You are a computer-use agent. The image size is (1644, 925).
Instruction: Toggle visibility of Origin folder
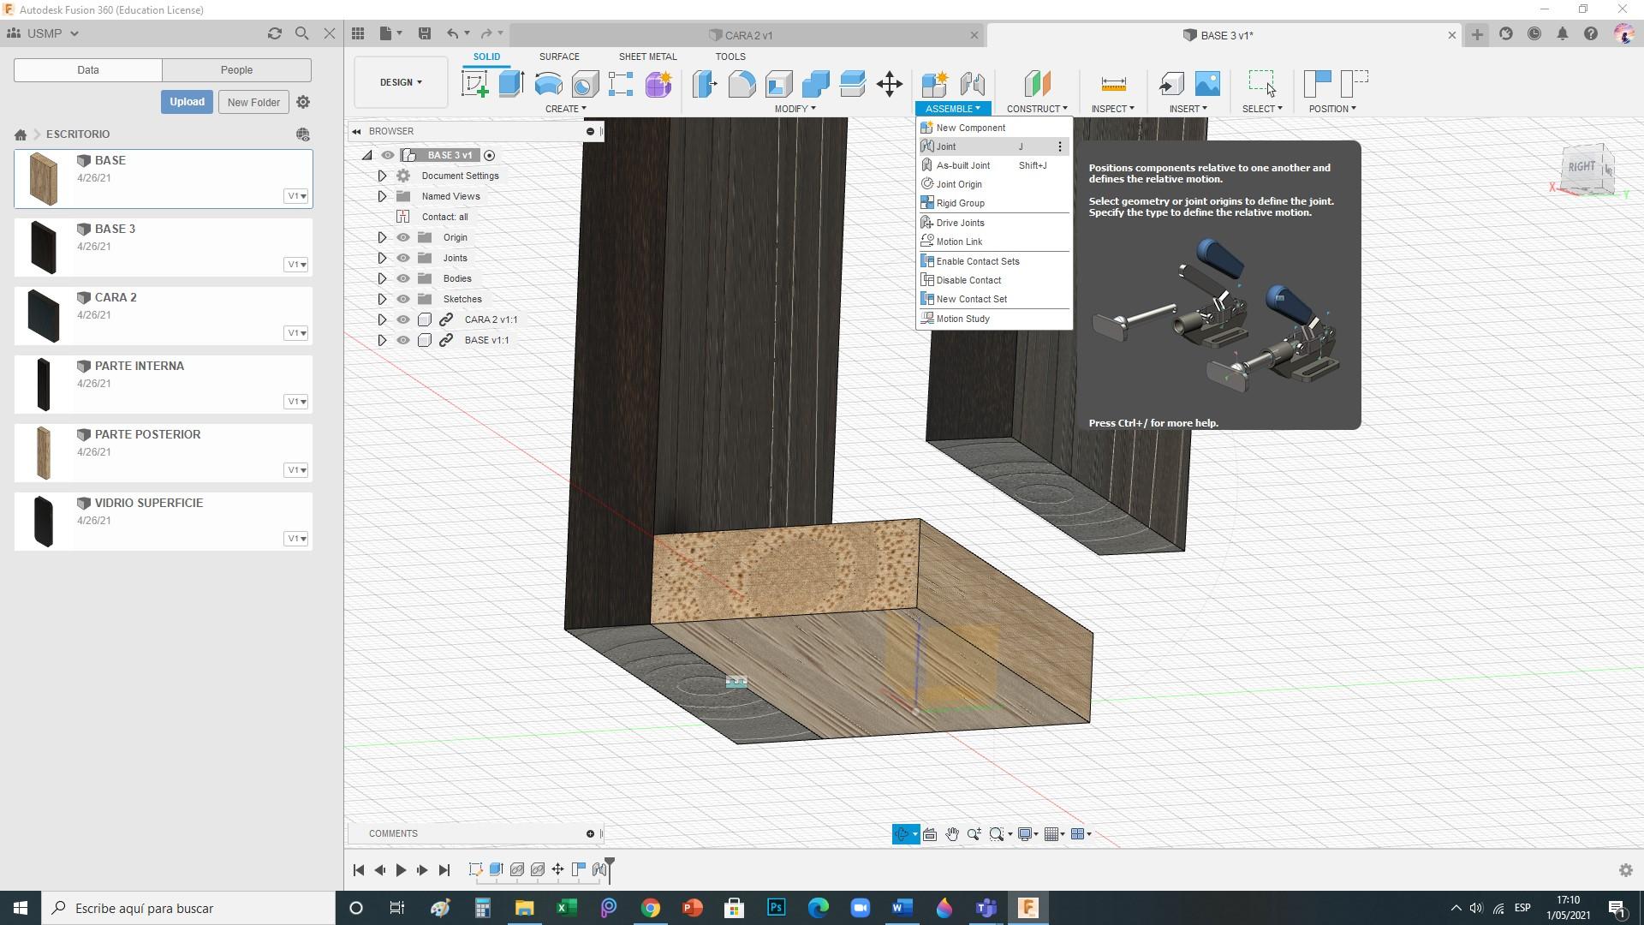403,237
